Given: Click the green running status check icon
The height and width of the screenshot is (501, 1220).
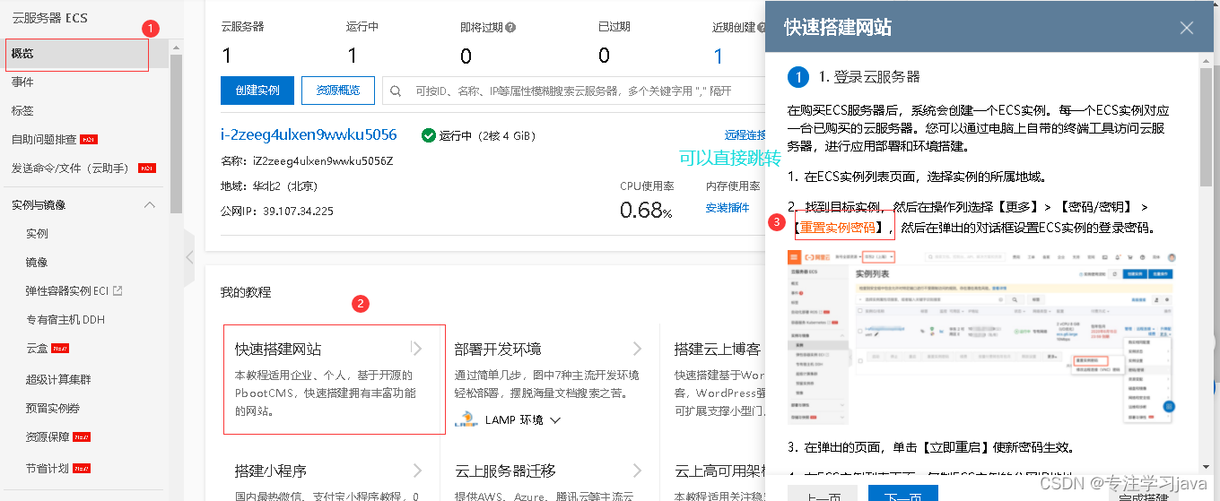Looking at the screenshot, I should [429, 135].
